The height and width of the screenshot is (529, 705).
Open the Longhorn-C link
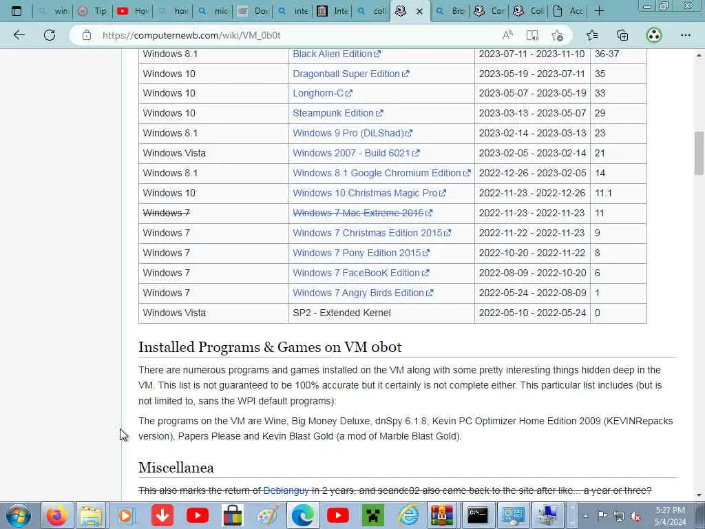(322, 93)
